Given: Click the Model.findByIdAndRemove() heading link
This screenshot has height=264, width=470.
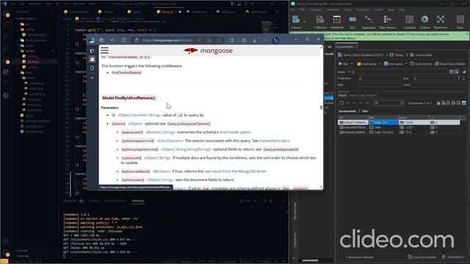Looking at the screenshot, I should [x=129, y=98].
